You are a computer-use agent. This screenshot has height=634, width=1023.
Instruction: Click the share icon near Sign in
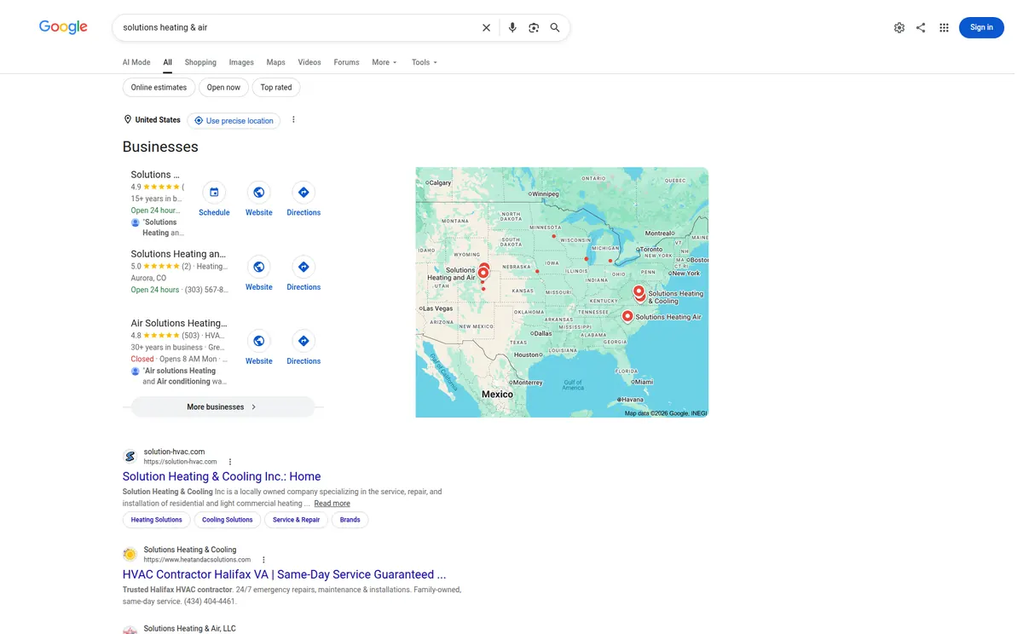[921, 27]
